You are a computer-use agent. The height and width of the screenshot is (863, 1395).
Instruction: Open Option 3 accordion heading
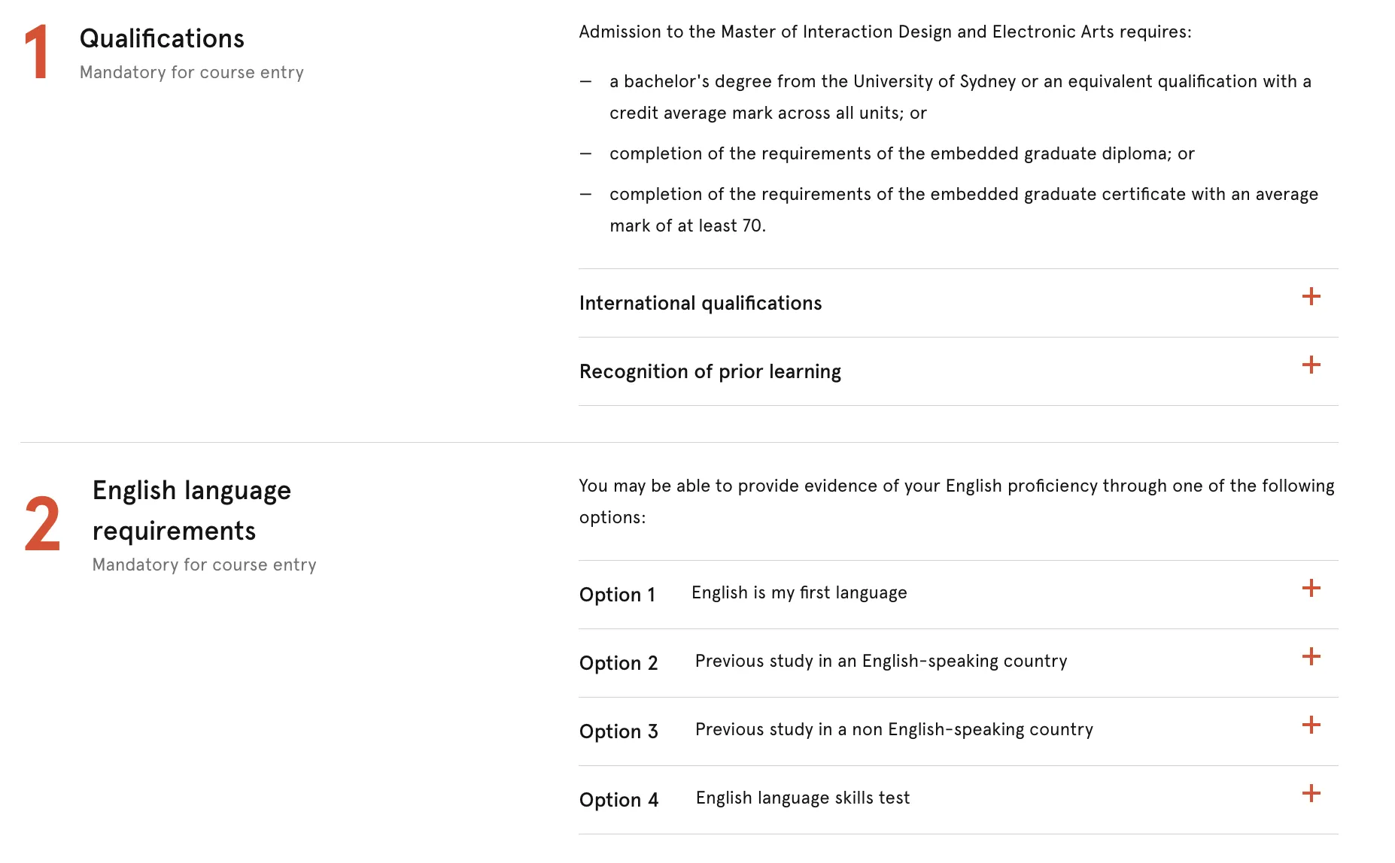pos(618,731)
